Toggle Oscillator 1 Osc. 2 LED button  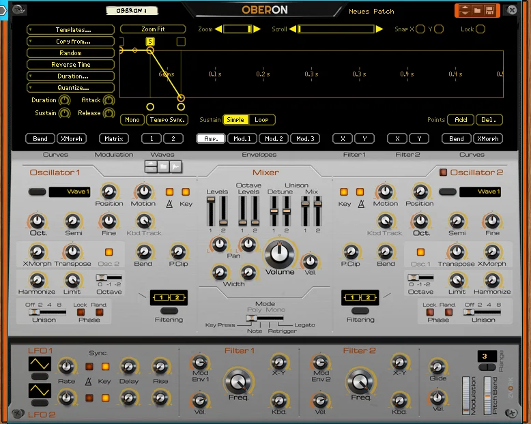109,252
